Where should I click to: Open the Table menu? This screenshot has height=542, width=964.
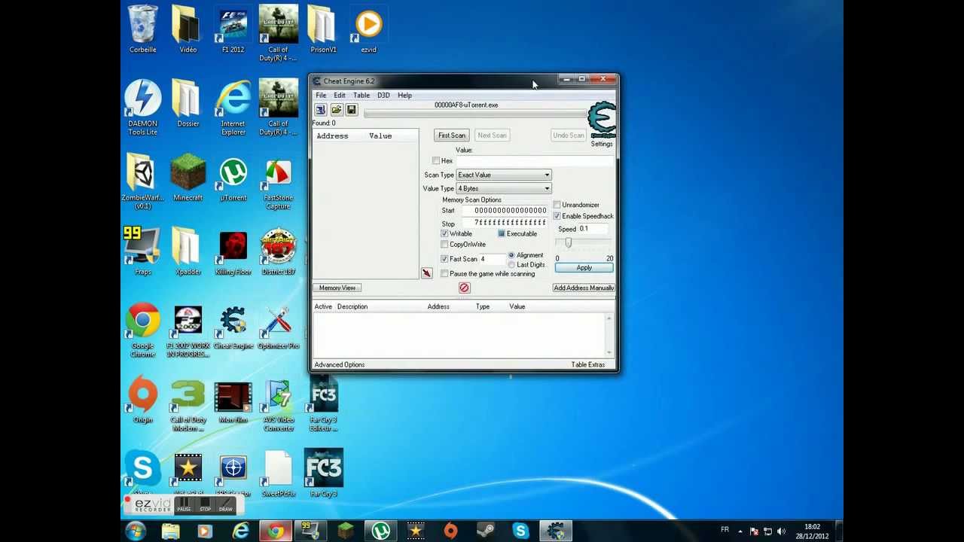point(361,95)
